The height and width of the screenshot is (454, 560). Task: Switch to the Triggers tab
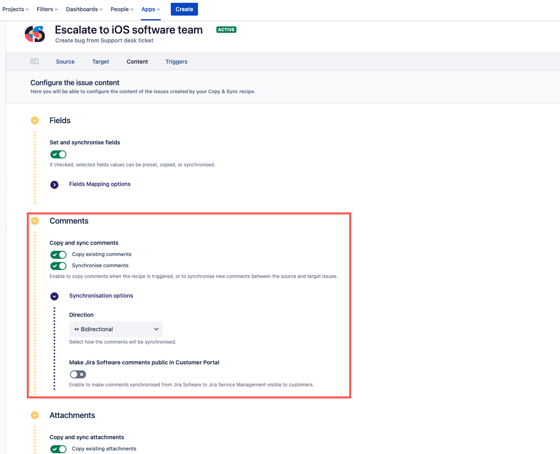tap(176, 62)
